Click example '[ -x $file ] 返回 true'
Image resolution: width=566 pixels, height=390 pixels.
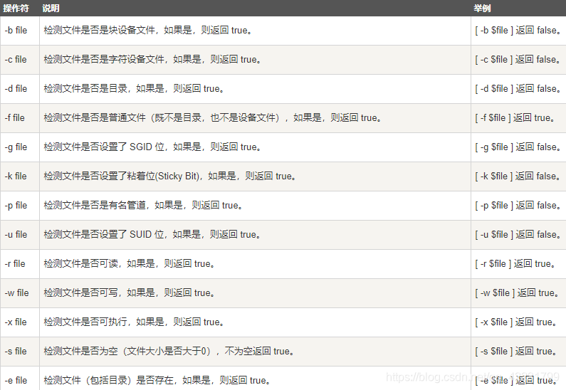click(x=516, y=322)
